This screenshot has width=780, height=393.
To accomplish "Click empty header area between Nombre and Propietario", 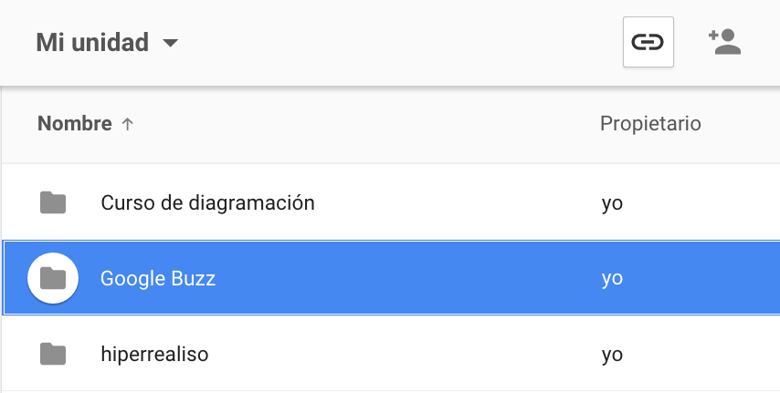I will click(365, 124).
